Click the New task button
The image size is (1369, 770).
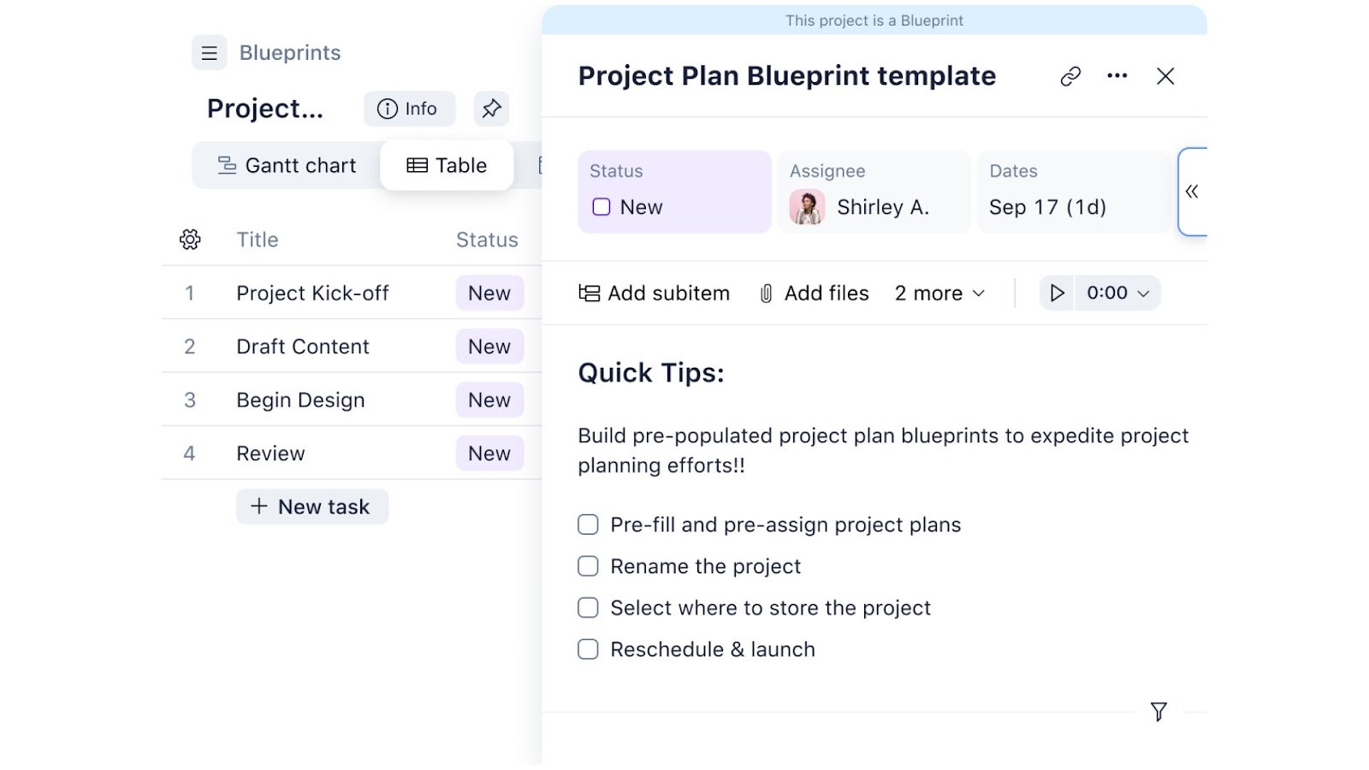coord(311,506)
